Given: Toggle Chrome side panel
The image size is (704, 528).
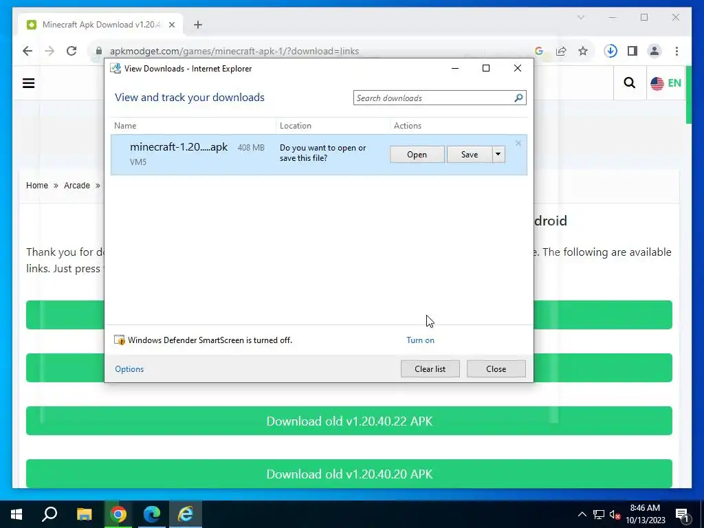Looking at the screenshot, I should pyautogui.click(x=632, y=51).
